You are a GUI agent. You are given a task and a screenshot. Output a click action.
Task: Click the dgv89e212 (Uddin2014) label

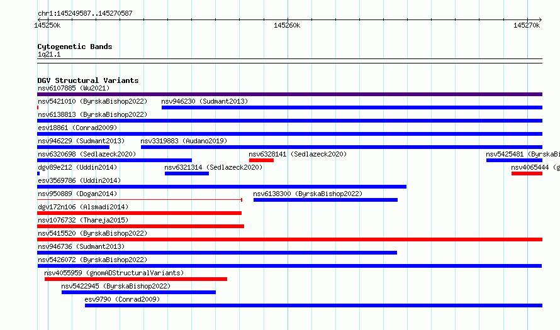[77, 167]
